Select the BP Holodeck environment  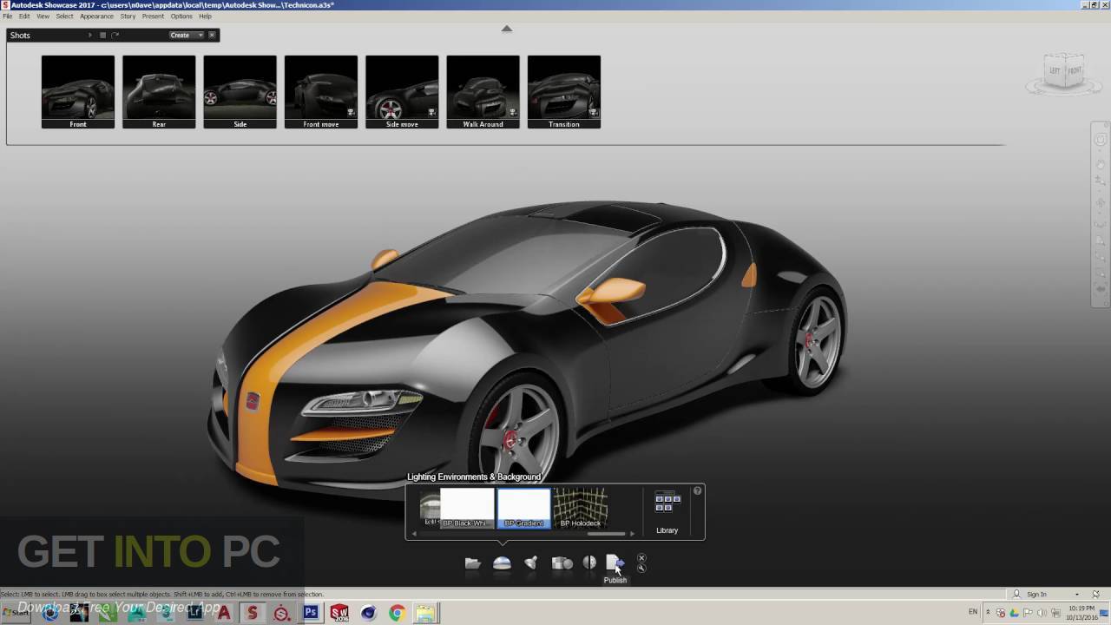click(x=580, y=508)
